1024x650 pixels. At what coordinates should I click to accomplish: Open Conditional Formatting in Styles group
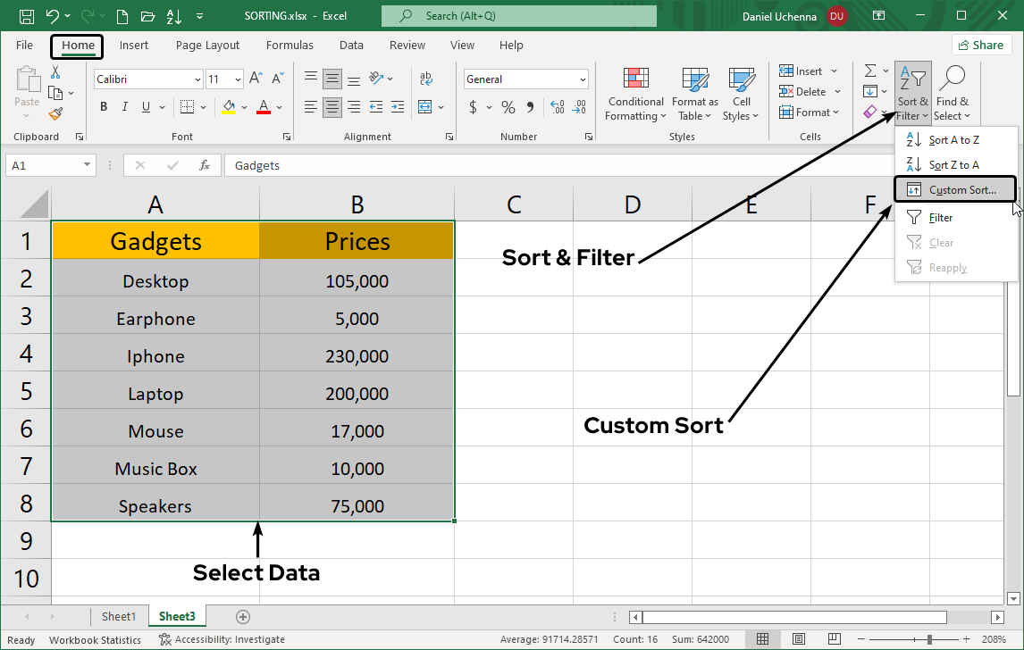click(x=635, y=95)
